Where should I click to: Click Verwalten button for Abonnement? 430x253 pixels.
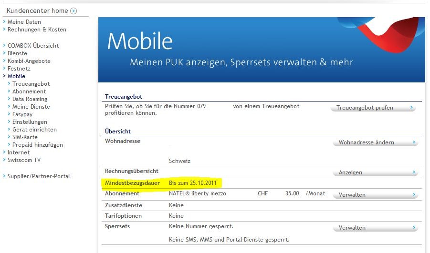click(375, 195)
